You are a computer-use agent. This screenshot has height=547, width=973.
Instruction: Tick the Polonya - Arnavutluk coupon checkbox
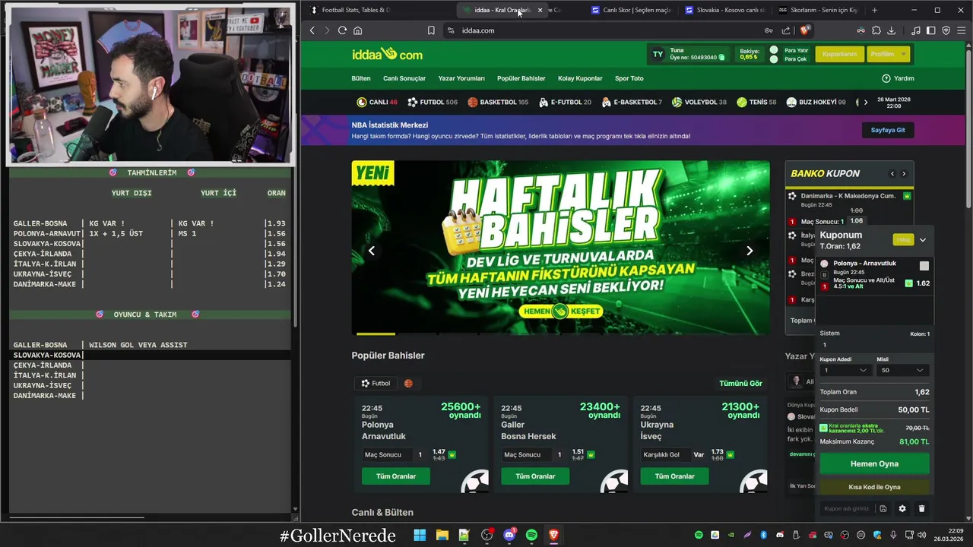(x=924, y=266)
